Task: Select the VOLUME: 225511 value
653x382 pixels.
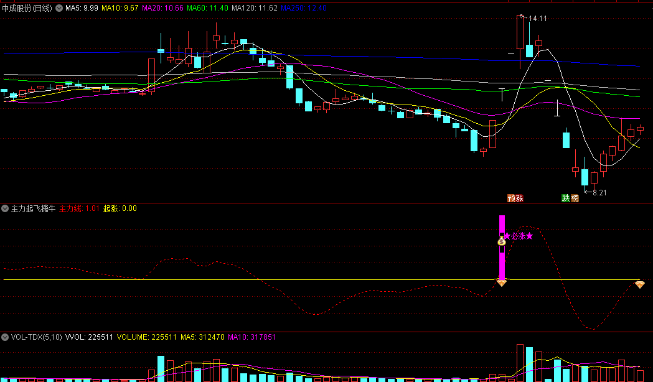Action: (146, 337)
